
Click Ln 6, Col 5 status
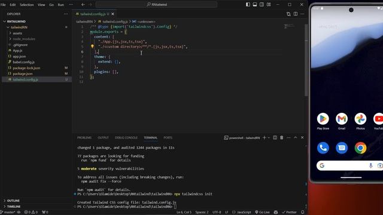pyautogui.click(x=184, y=213)
